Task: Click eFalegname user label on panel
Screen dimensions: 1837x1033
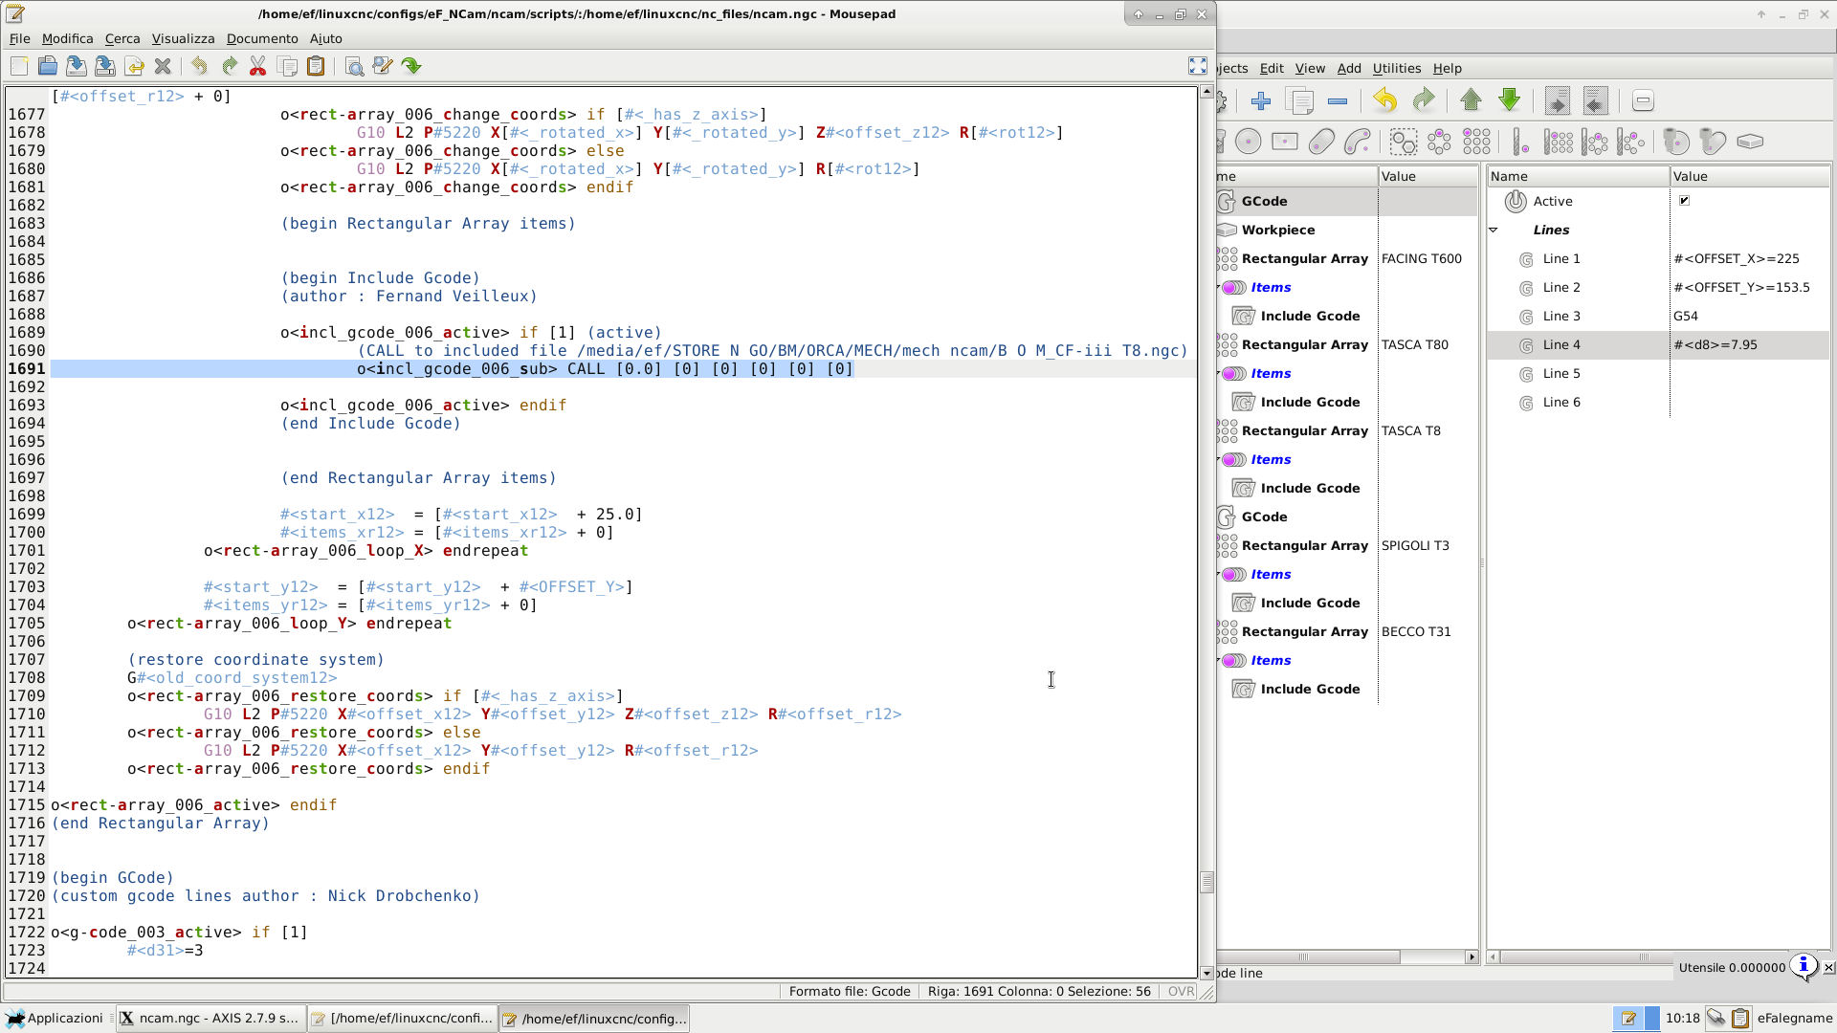Action: click(x=1795, y=1018)
